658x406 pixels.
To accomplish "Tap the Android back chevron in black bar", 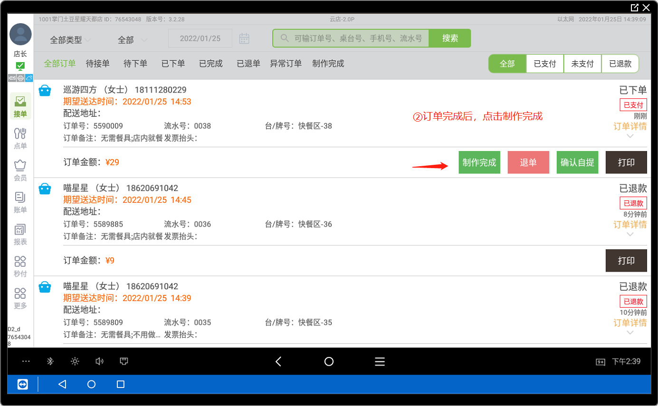I will pyautogui.click(x=278, y=362).
